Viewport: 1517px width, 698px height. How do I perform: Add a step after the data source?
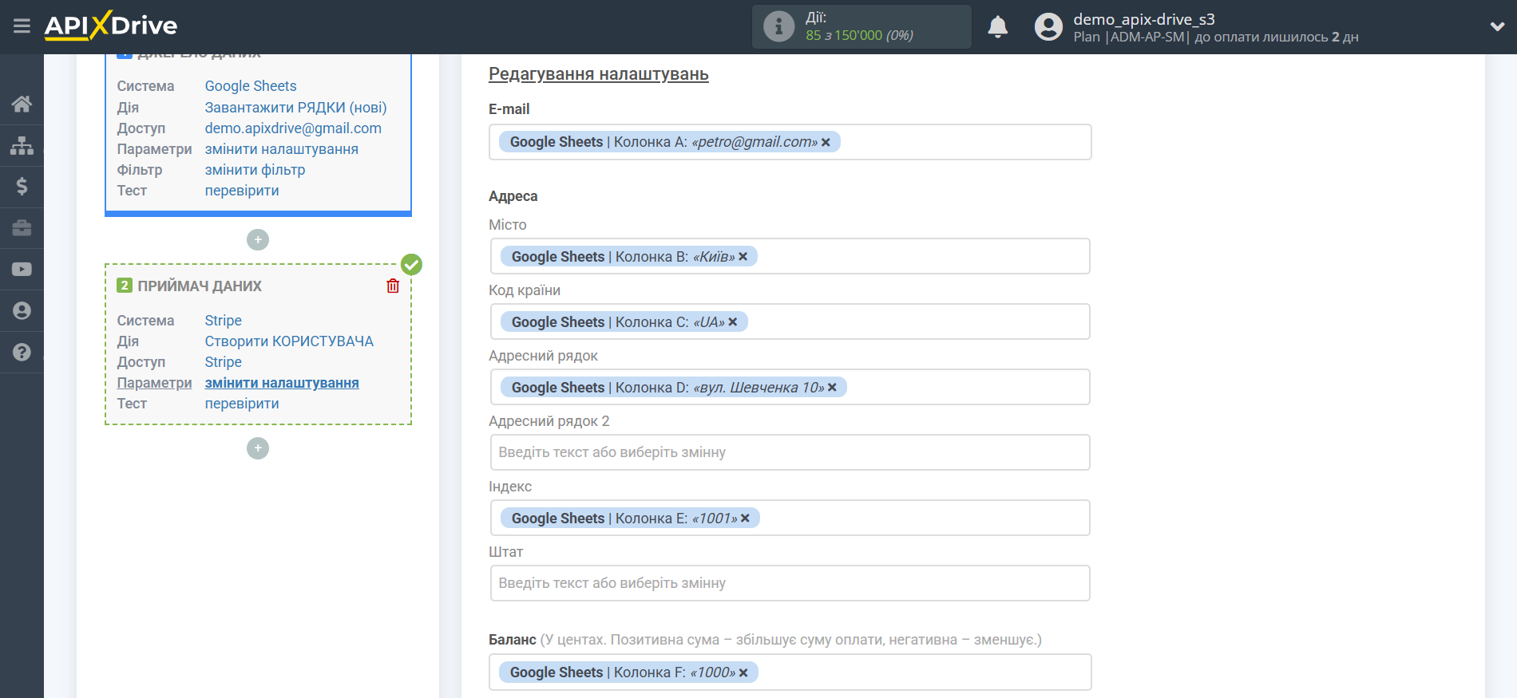pyautogui.click(x=258, y=239)
